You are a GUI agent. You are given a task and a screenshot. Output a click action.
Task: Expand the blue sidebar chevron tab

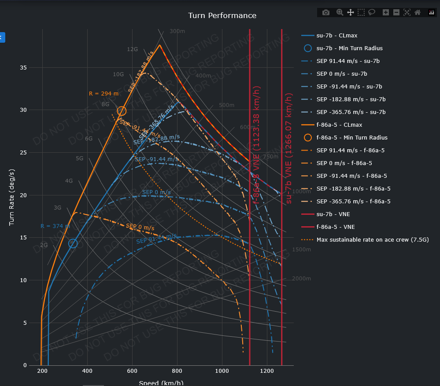tap(1, 37)
